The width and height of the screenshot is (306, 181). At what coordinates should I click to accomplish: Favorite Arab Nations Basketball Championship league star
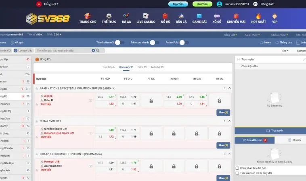36,88
